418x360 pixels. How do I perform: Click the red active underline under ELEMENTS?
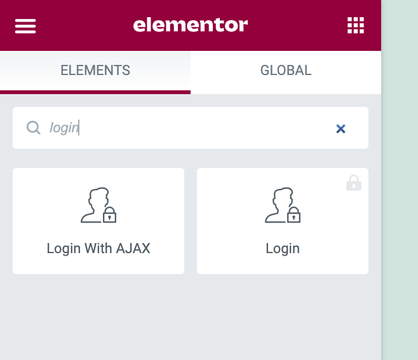95,92
